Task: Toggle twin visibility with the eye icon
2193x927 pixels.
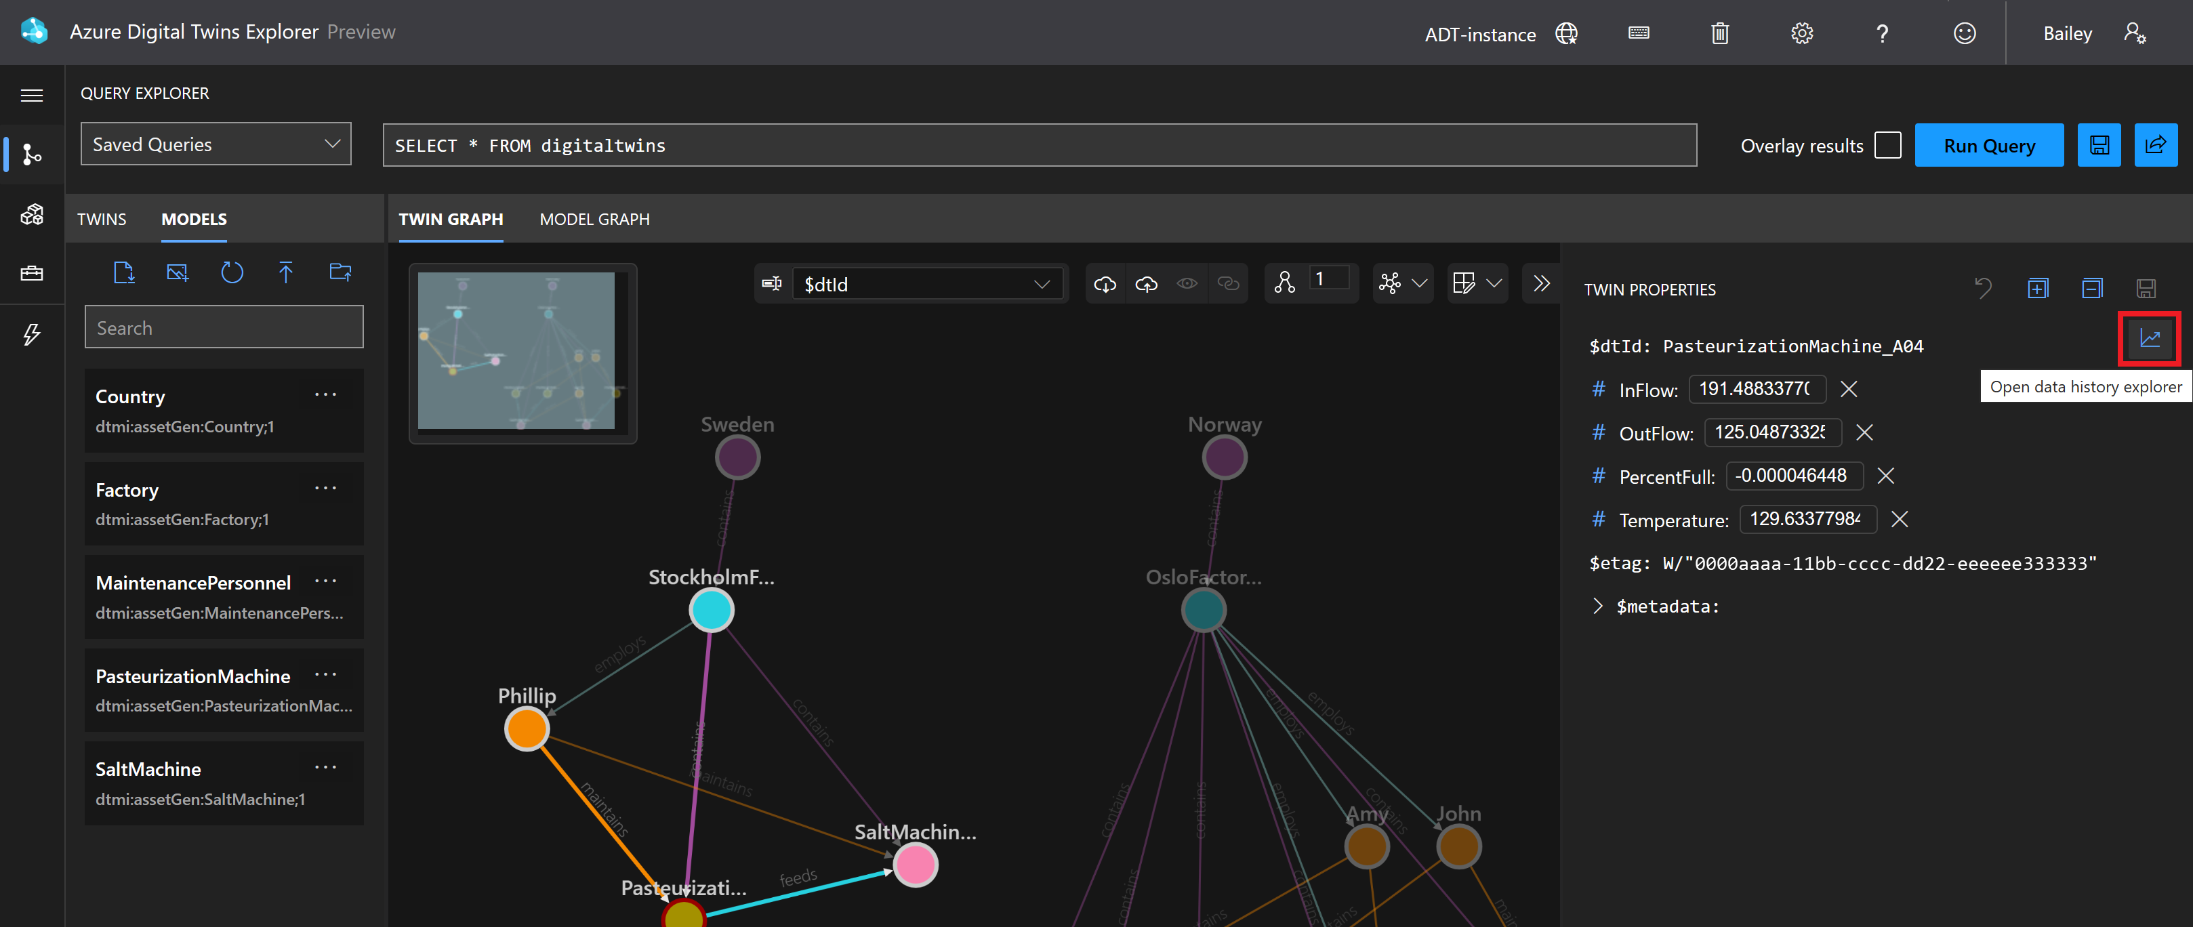Action: coord(1187,283)
